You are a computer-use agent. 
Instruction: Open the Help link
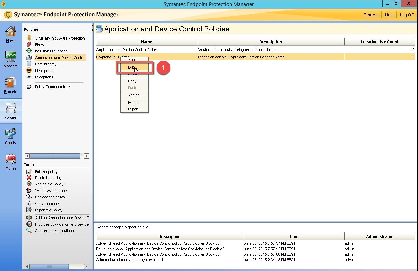point(389,15)
